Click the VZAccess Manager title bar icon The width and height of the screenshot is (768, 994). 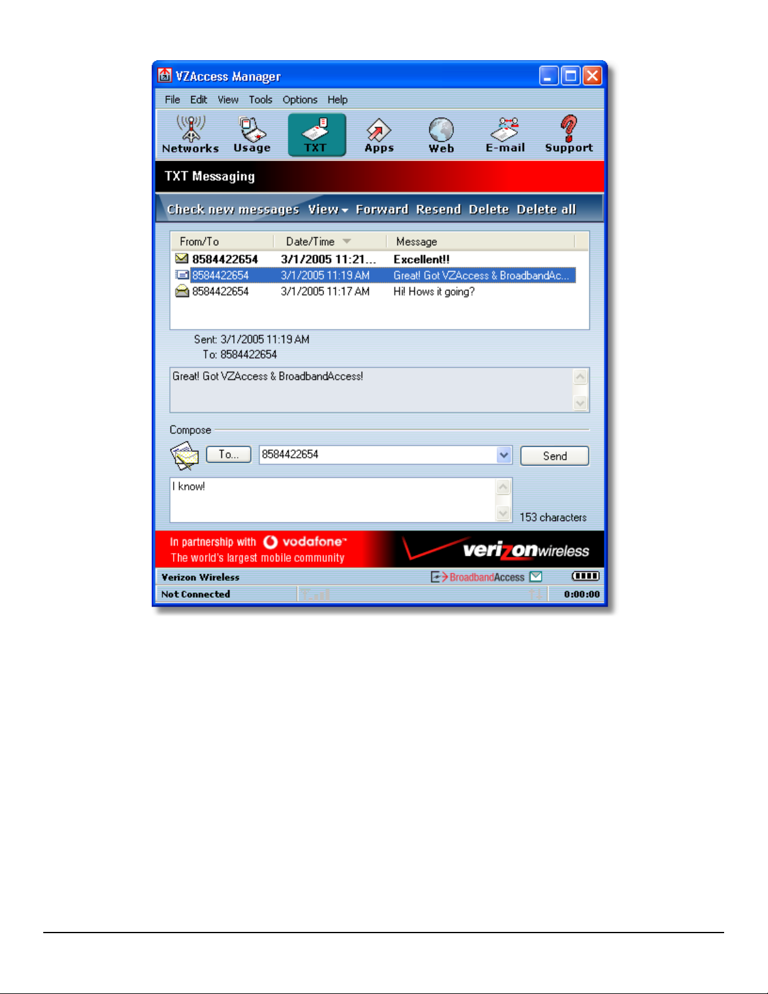click(x=164, y=75)
